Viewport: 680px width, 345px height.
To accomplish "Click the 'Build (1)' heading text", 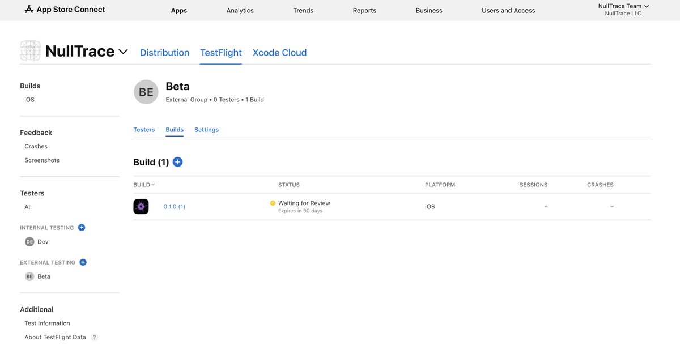I will 151,162.
